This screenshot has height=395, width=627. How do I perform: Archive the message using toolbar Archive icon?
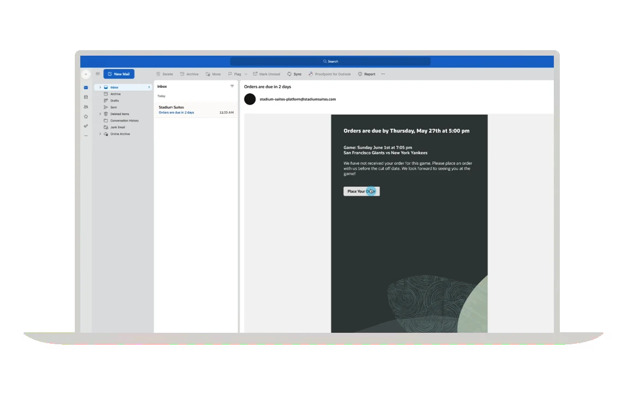(x=189, y=74)
